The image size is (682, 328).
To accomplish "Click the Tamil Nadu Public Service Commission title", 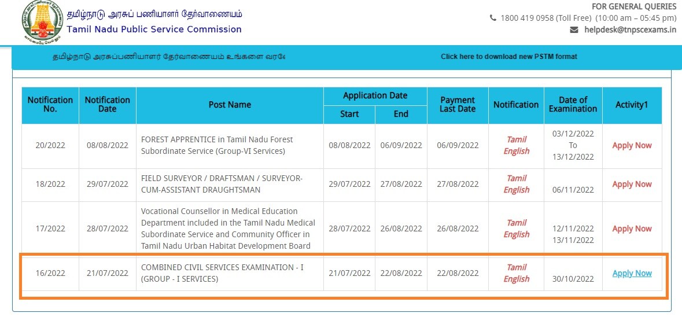I will click(154, 29).
